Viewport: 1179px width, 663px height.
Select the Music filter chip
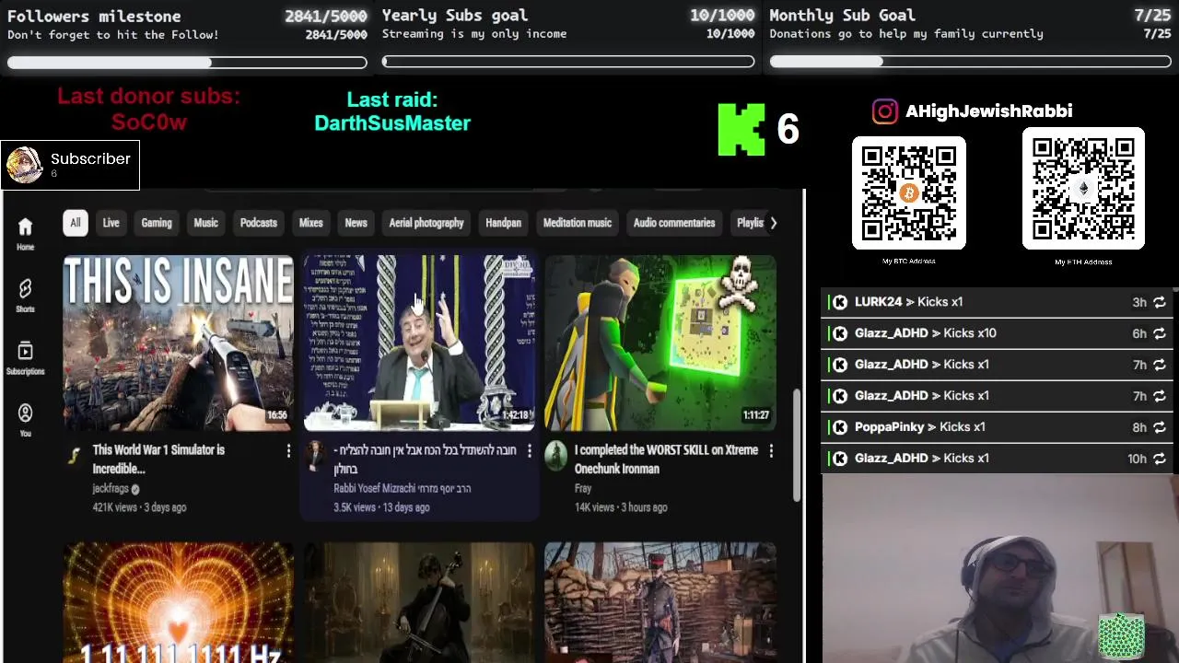(x=205, y=223)
